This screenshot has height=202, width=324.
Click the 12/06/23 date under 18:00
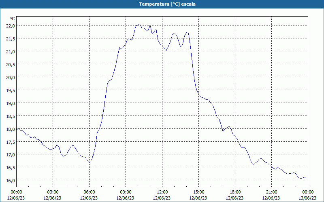pos(234,198)
